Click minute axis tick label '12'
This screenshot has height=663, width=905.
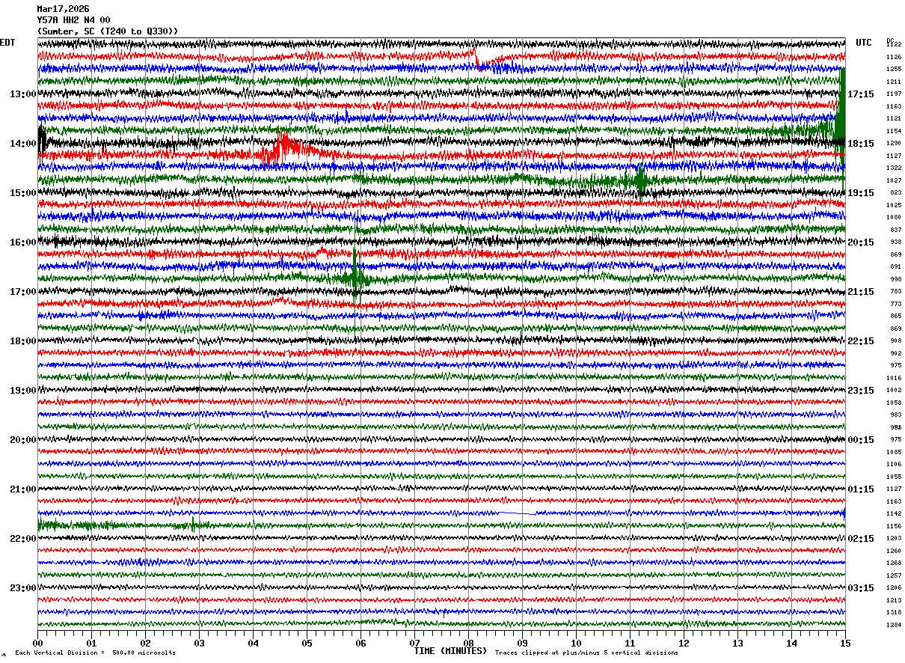[684, 643]
